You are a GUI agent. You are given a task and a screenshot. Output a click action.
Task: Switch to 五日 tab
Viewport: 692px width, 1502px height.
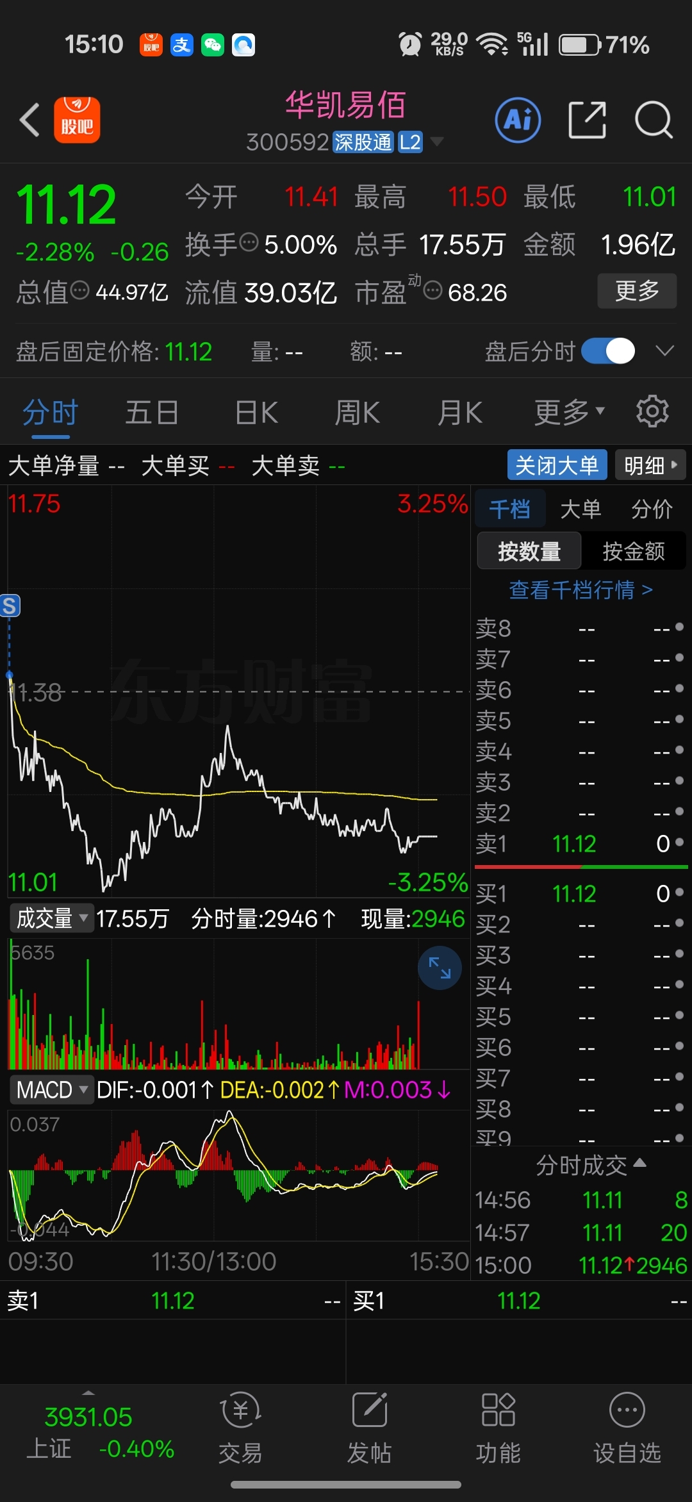[152, 412]
